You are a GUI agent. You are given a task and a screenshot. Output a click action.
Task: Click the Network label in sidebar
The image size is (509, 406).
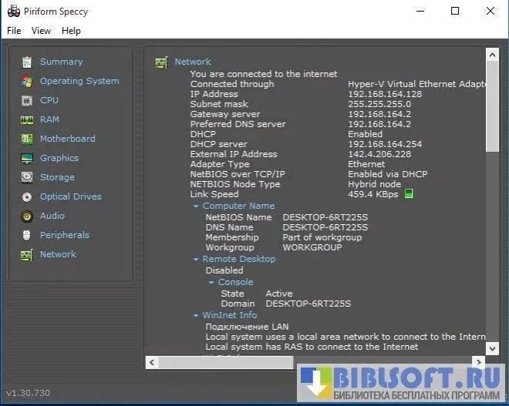pyautogui.click(x=58, y=254)
